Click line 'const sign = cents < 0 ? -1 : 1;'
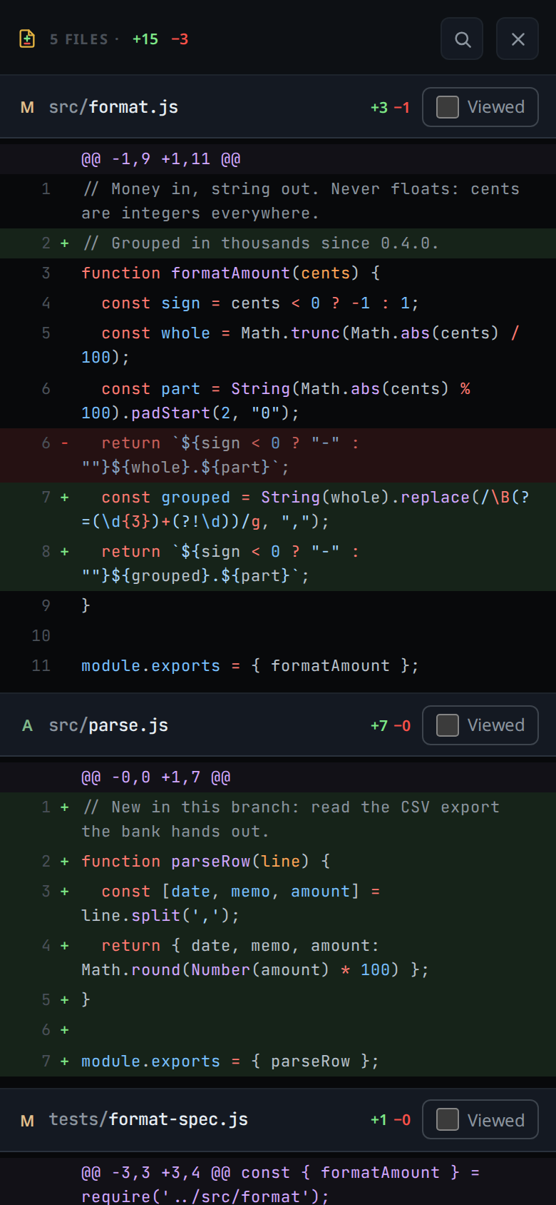Image resolution: width=556 pixels, height=1205 pixels. click(278, 303)
